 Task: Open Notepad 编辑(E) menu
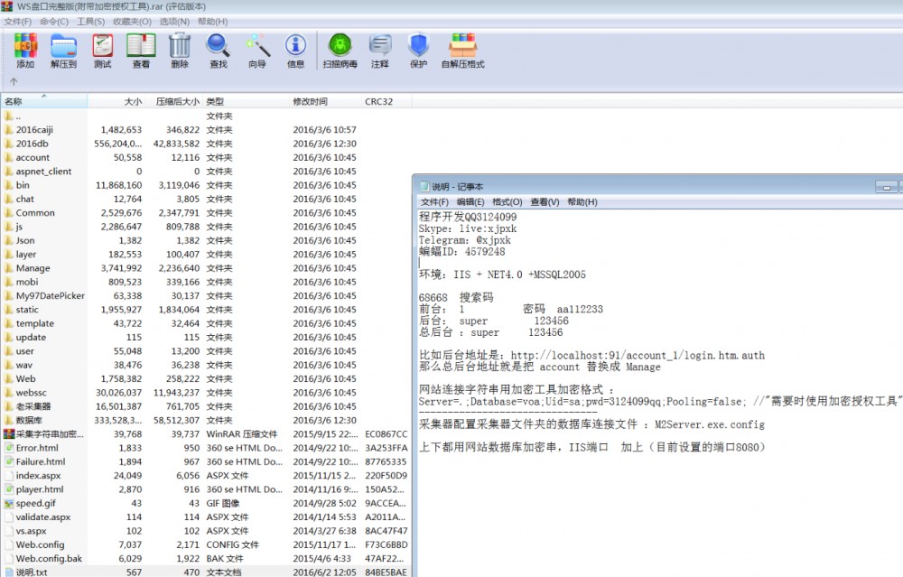[470, 202]
